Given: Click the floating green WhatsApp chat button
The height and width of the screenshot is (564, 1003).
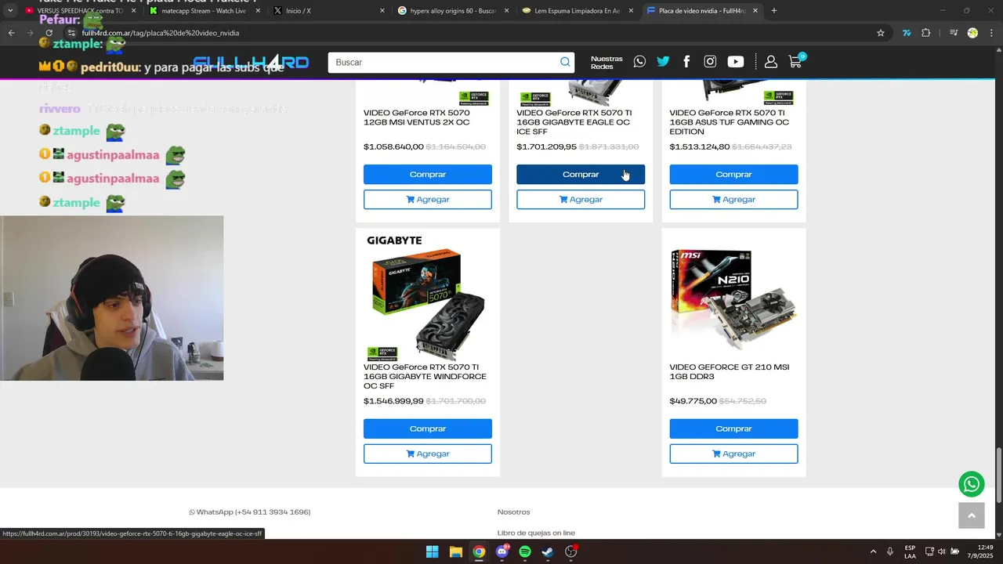Looking at the screenshot, I should (x=972, y=484).
